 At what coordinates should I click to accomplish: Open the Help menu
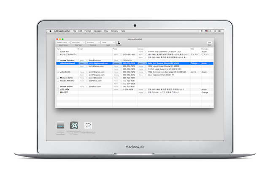pos(123,31)
